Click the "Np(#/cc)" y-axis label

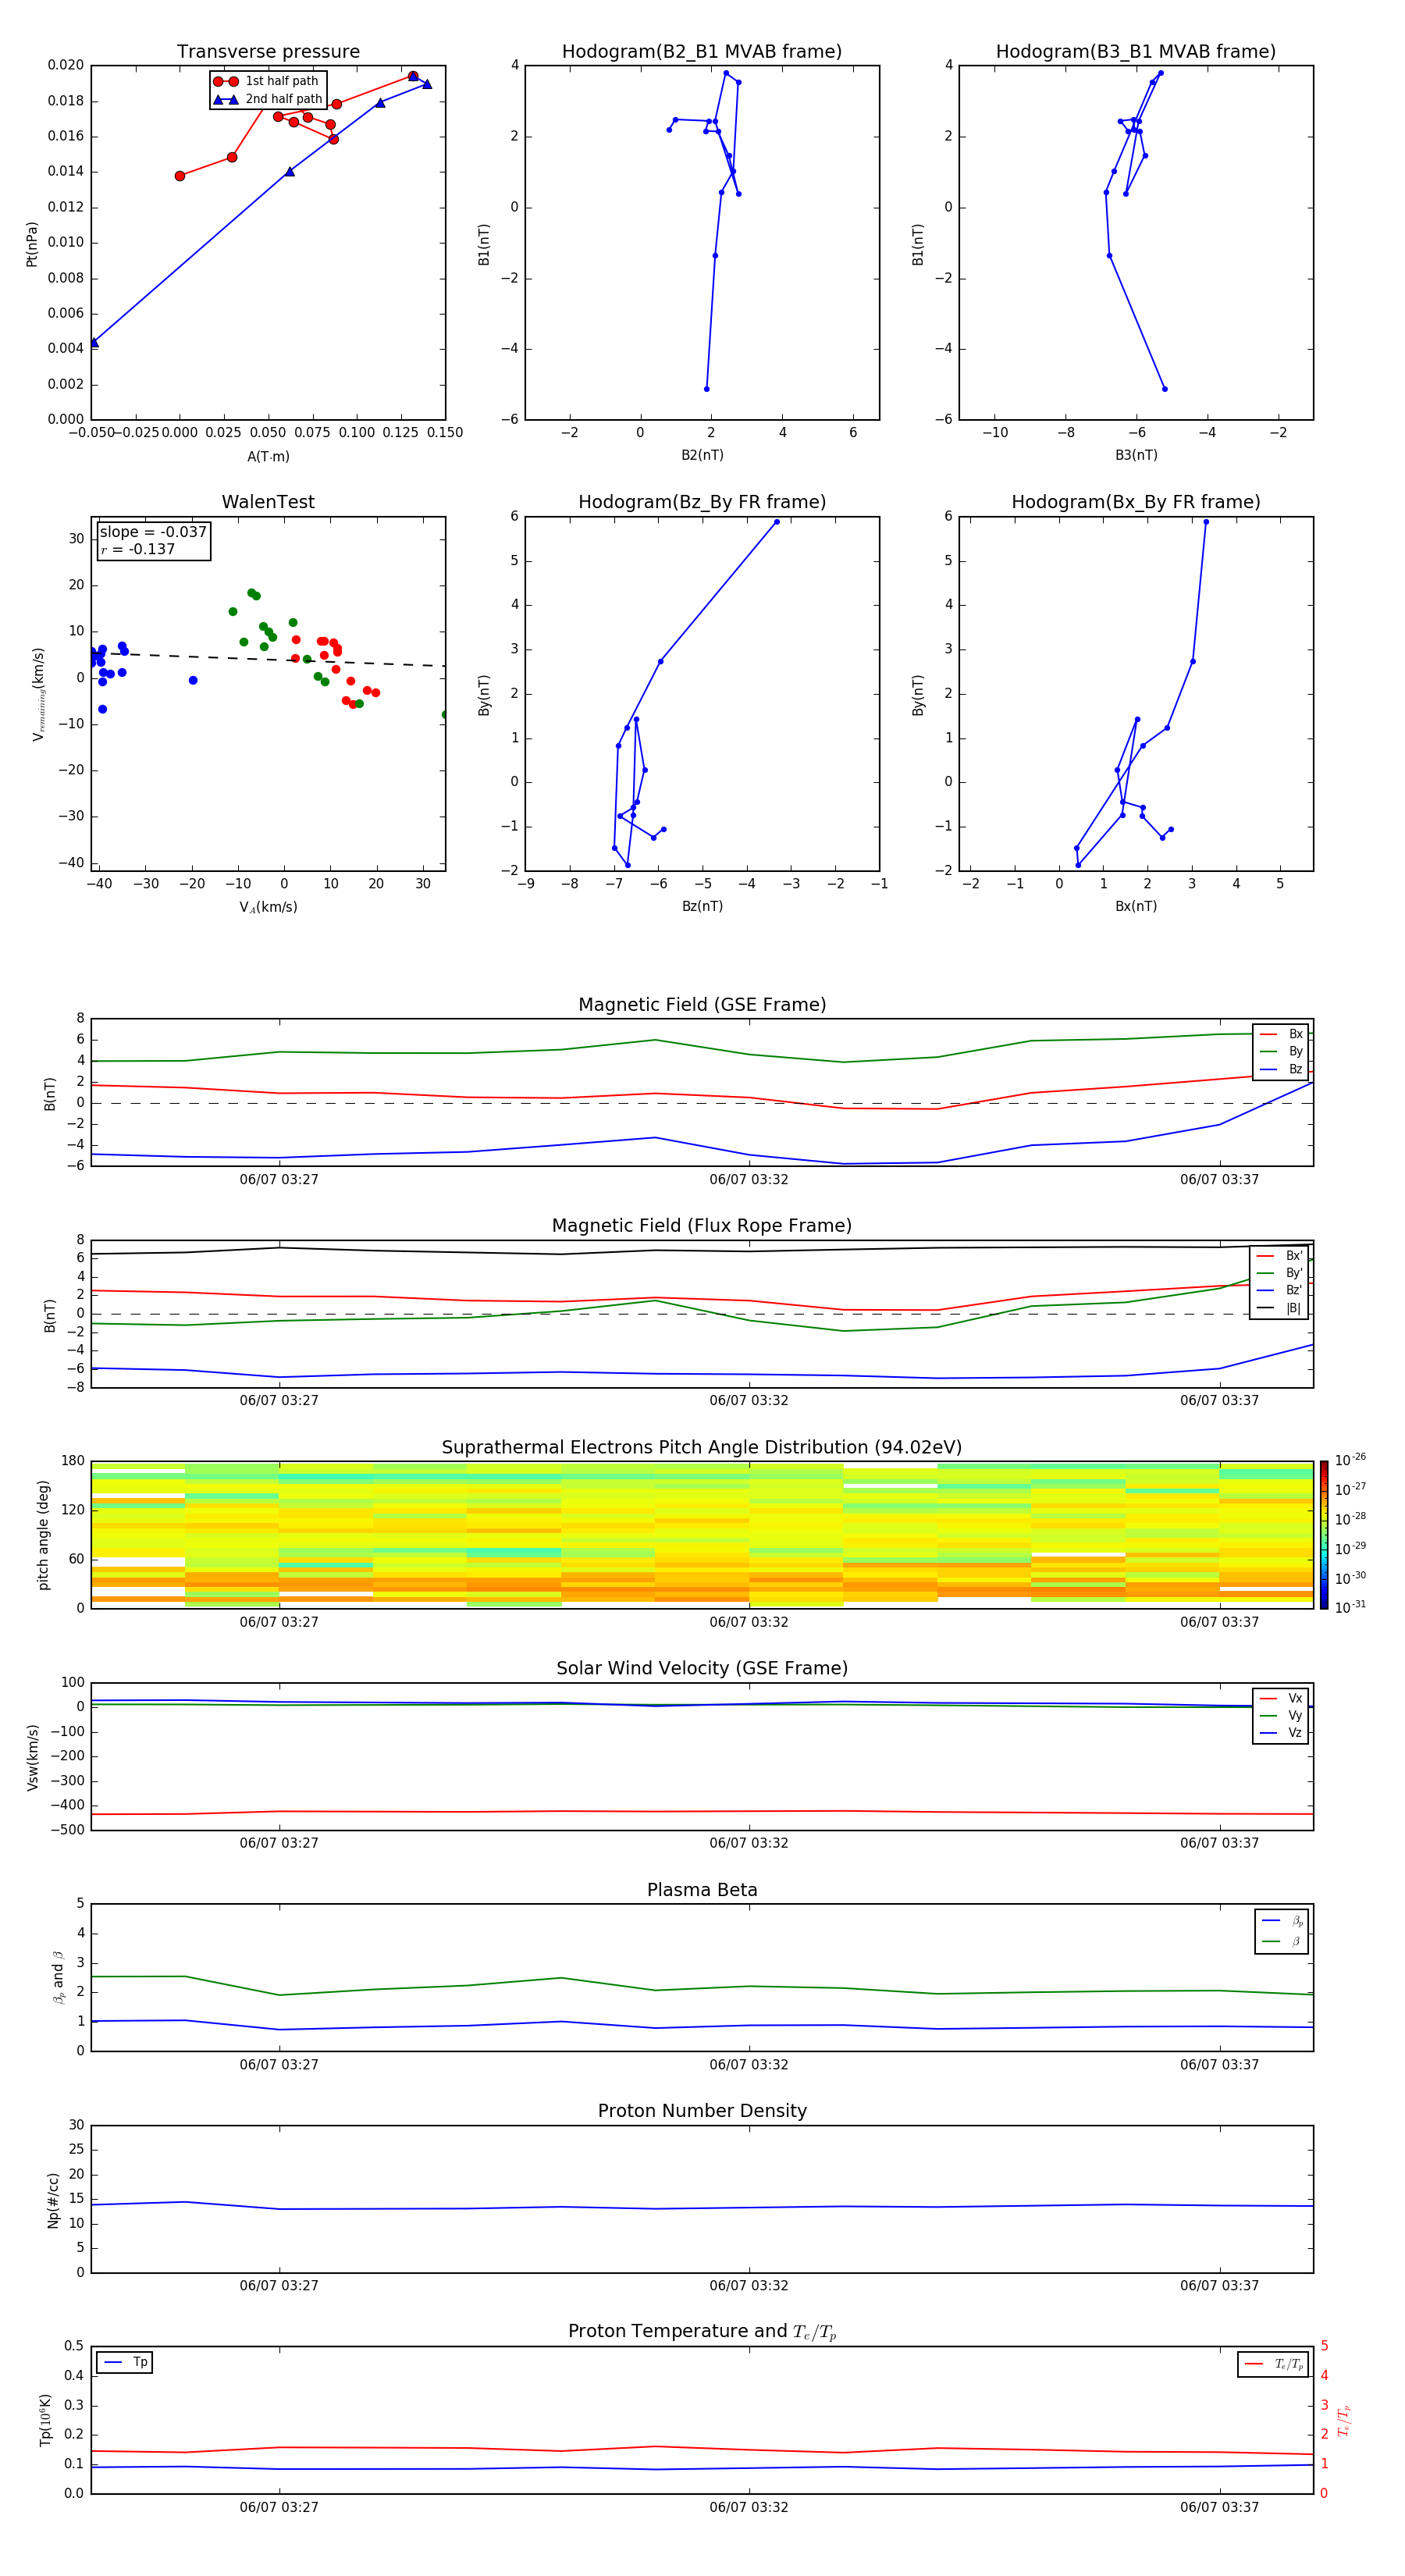click(x=53, y=2200)
